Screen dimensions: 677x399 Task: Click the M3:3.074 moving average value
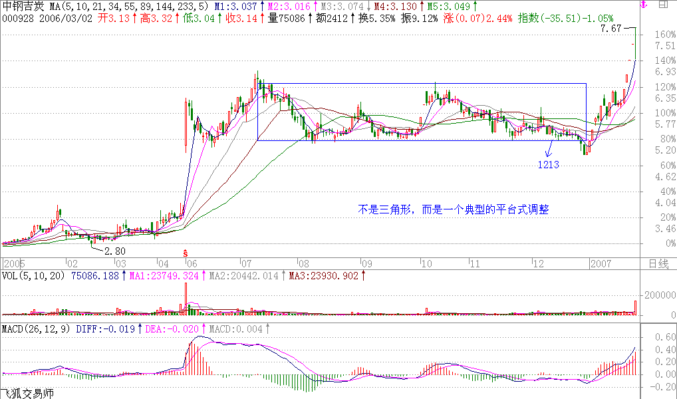(342, 7)
